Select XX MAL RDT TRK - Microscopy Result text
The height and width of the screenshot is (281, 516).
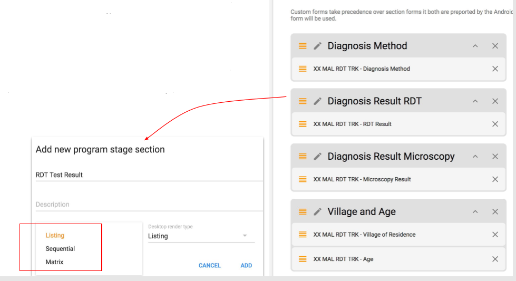pyautogui.click(x=362, y=179)
